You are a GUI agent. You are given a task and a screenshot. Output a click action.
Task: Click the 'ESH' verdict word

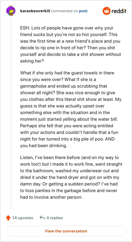coord(24,28)
